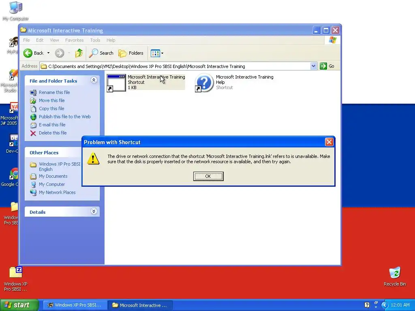The width and height of the screenshot is (415, 311).
Task: Click Publish this file to the Web
Action: 64,117
